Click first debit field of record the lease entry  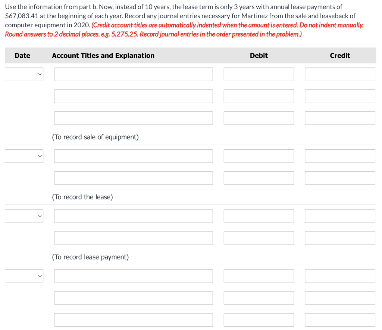pos(259,156)
